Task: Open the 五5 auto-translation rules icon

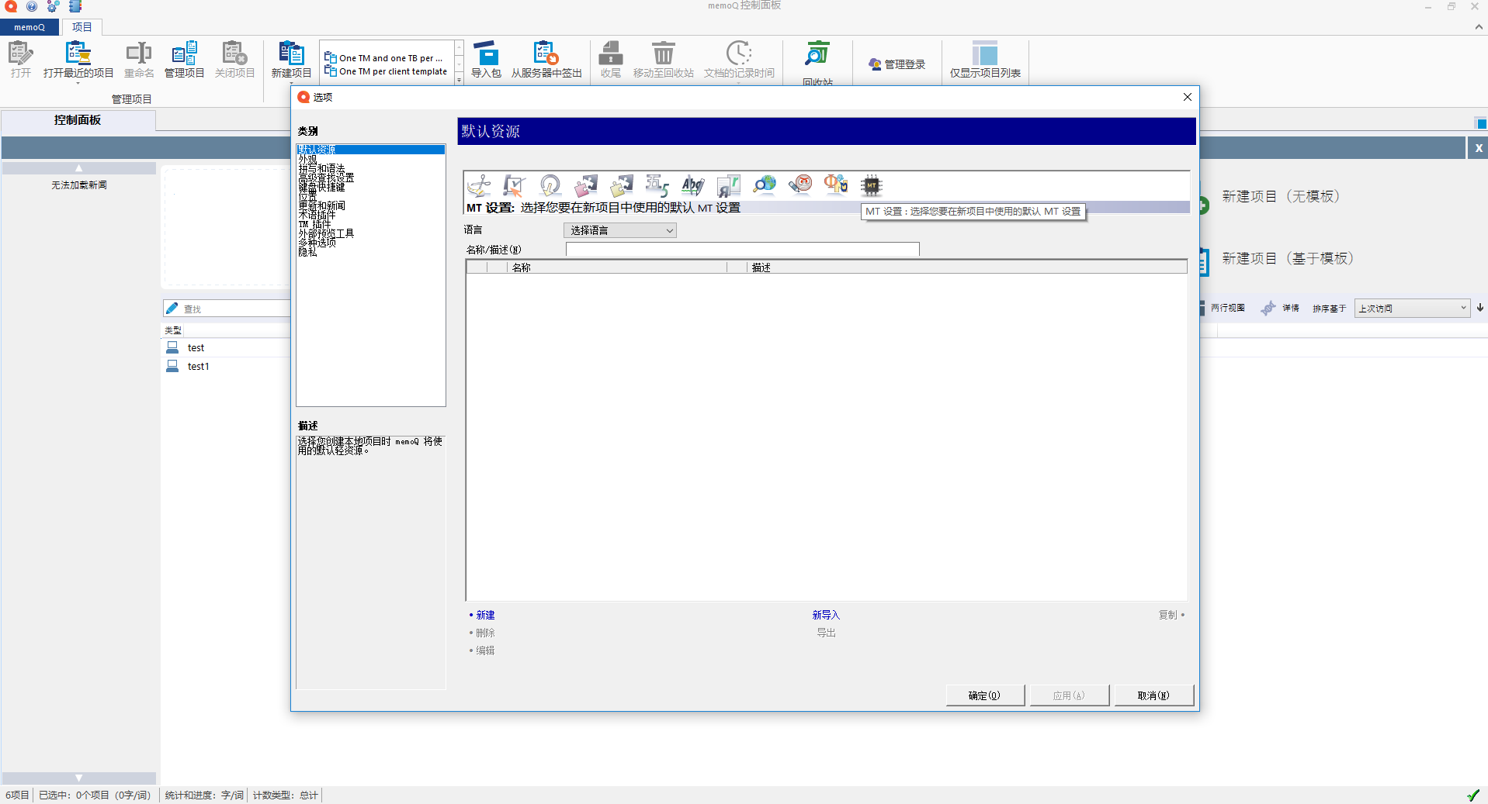Action: tap(657, 185)
